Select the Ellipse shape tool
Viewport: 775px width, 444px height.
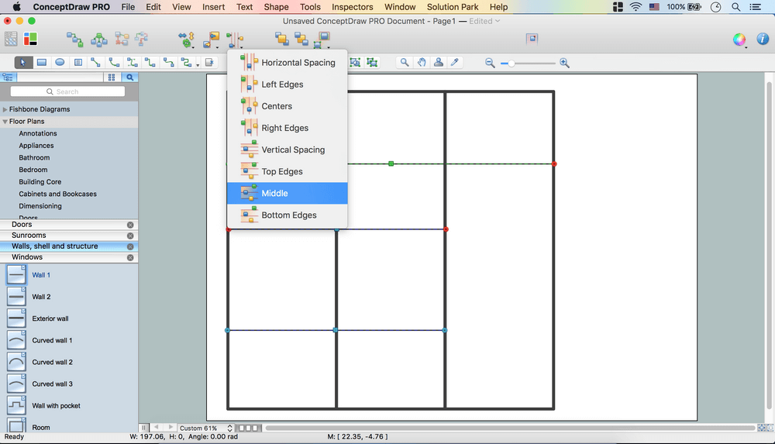[x=60, y=62]
